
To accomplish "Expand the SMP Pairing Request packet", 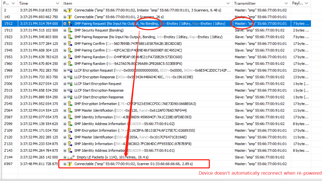I will [64, 23].
